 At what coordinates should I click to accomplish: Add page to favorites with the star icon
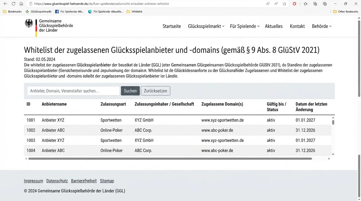284,4
